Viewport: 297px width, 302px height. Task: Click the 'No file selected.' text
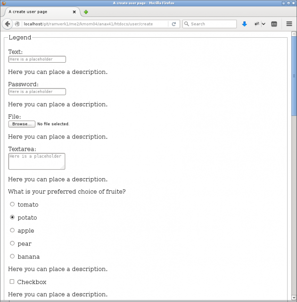pyautogui.click(x=53, y=124)
